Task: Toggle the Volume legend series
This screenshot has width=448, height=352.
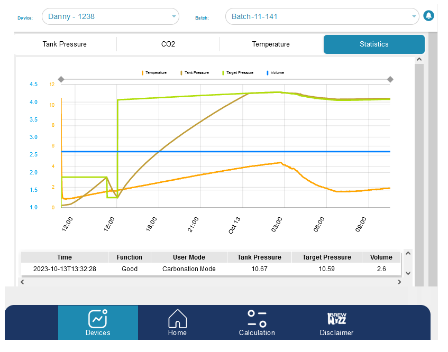Action: click(x=276, y=72)
